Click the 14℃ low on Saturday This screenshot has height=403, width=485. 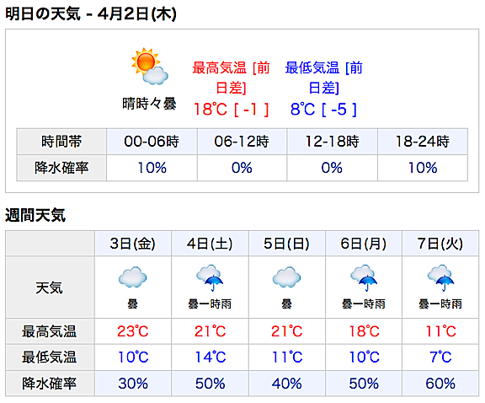coord(211,357)
